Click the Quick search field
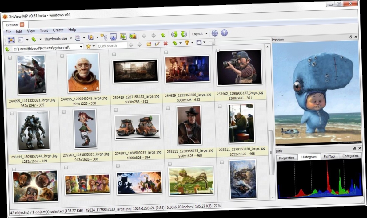This screenshot has width=367, height=218. (112, 45)
